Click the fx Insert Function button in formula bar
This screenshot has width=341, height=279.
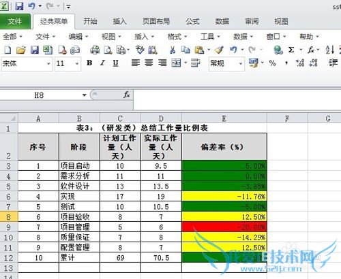point(127,95)
